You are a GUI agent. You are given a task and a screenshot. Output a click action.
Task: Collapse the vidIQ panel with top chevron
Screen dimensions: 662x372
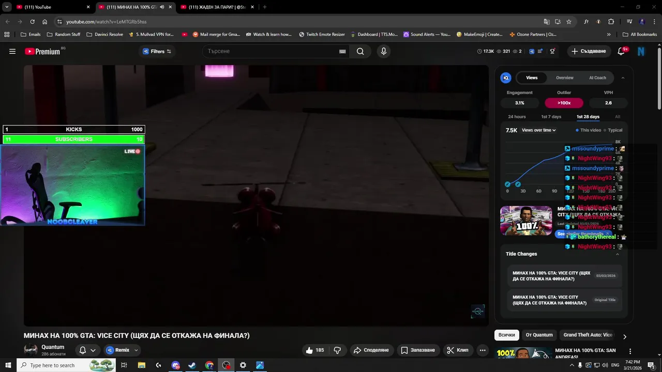point(623,78)
